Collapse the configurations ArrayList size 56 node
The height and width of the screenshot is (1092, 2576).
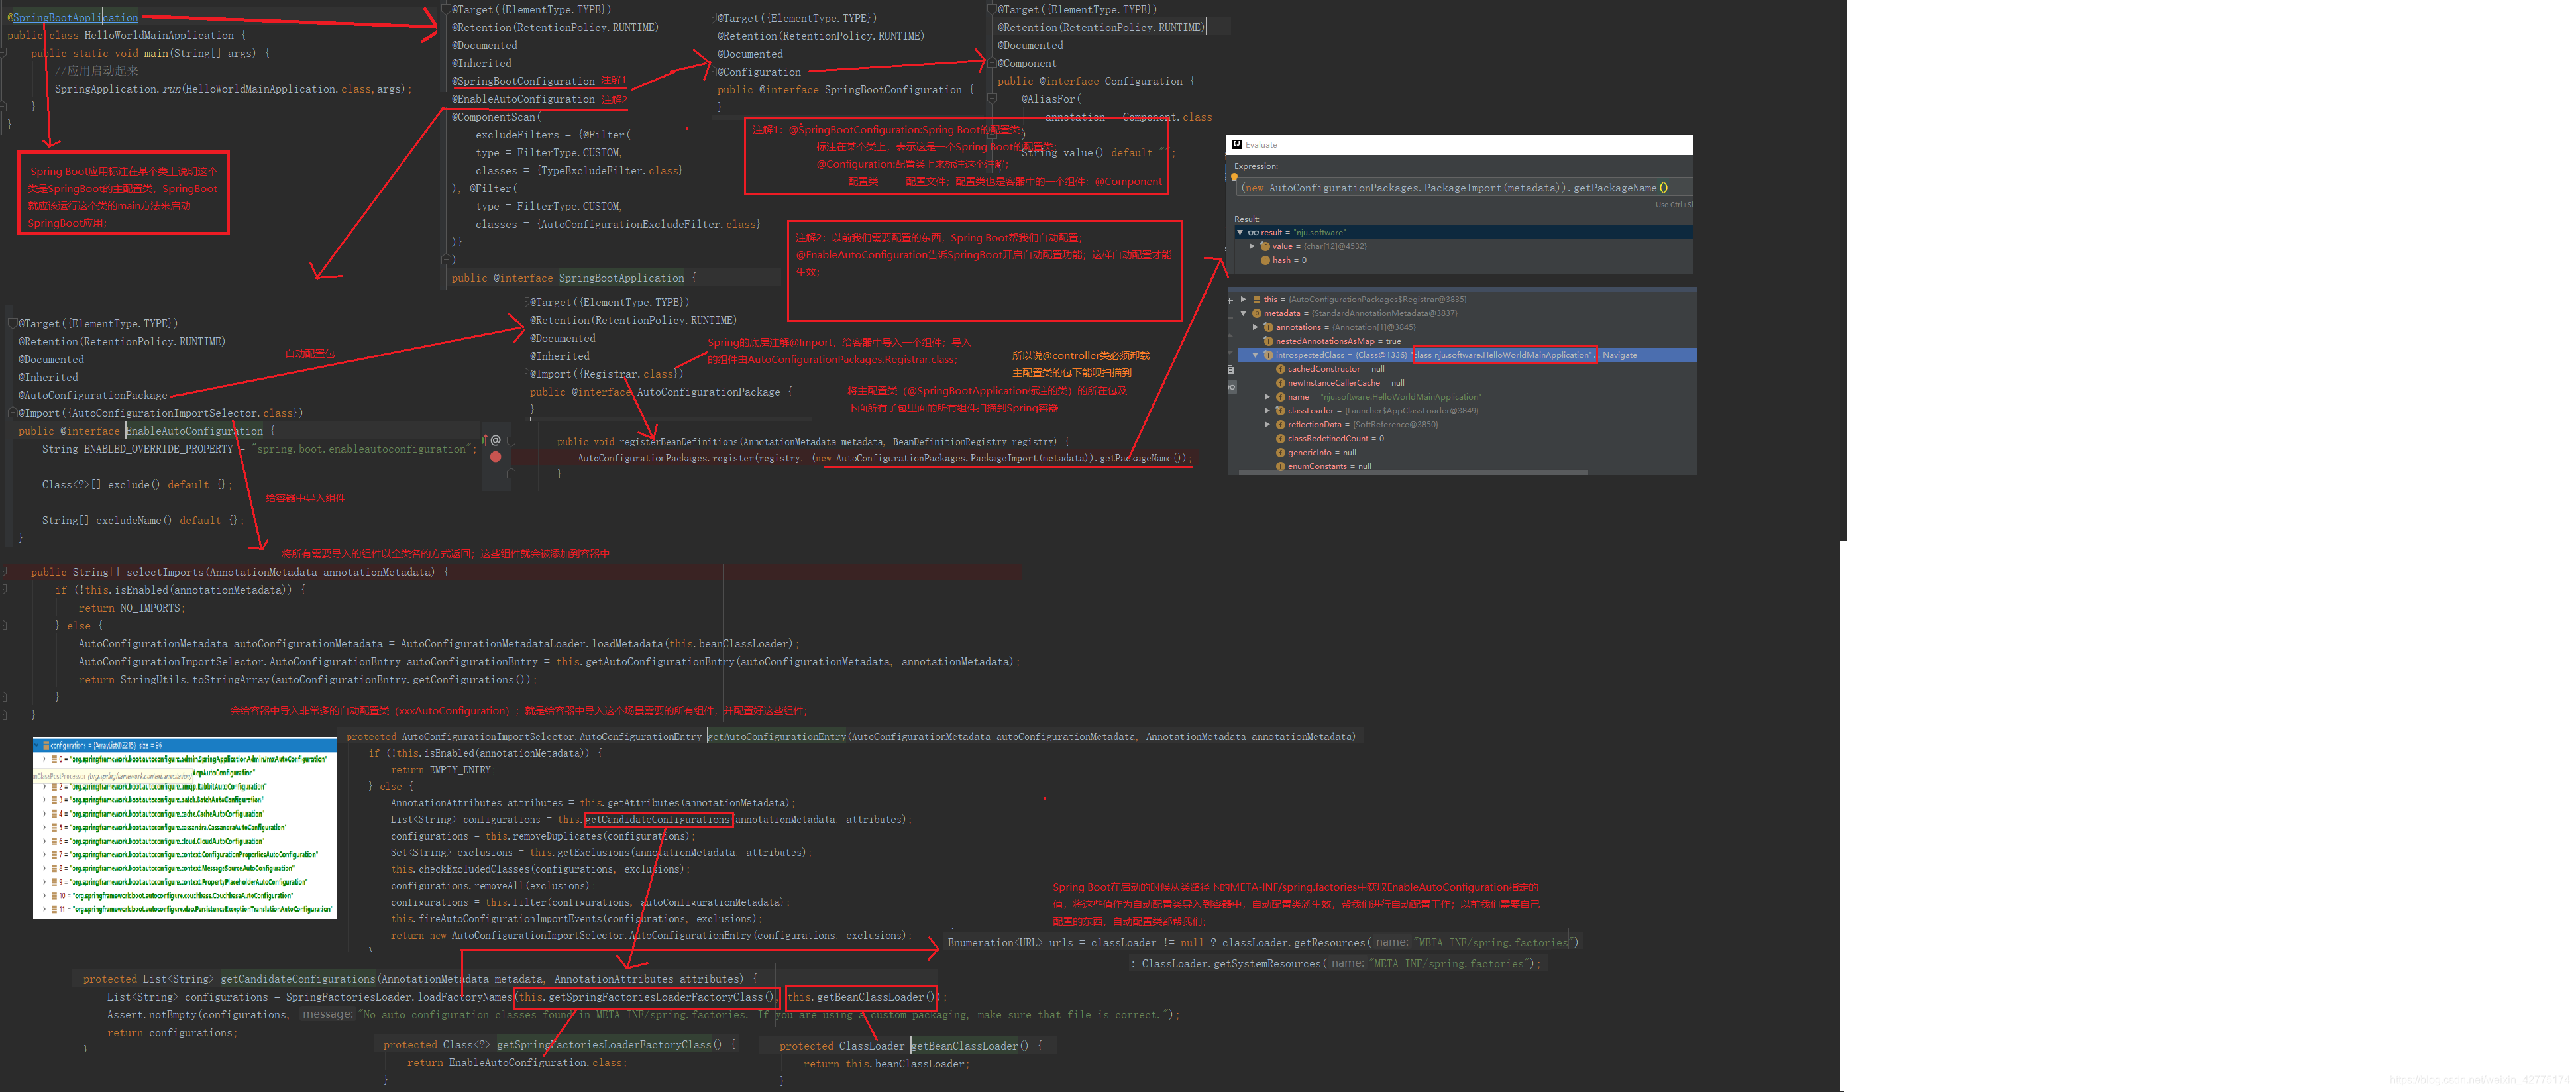(x=37, y=745)
